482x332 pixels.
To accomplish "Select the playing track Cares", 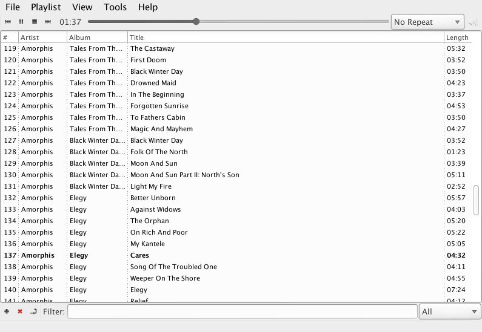I will (x=236, y=255).
